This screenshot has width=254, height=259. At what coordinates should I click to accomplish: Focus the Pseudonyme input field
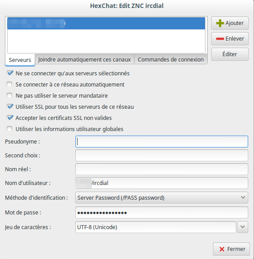pyautogui.click(x=162, y=142)
